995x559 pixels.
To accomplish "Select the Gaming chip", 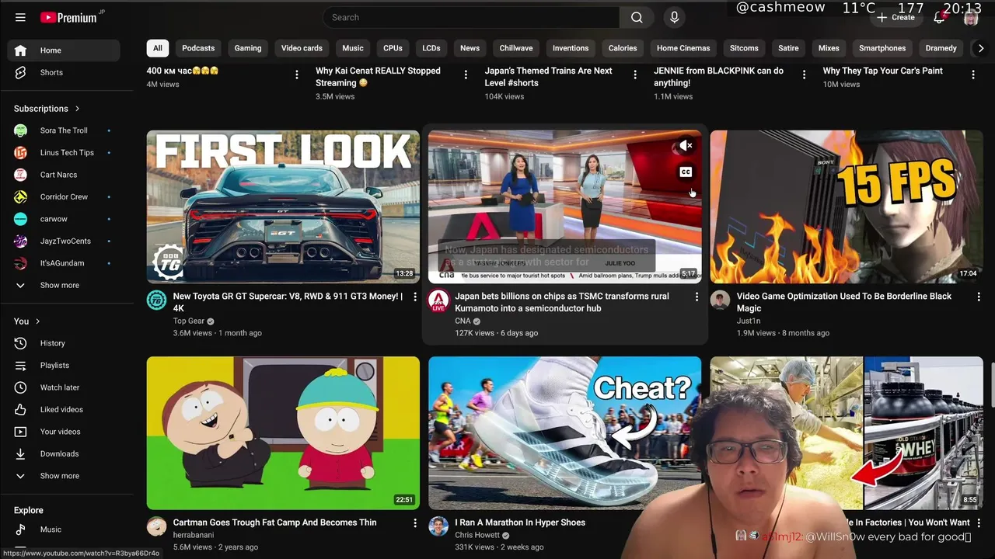I will tap(248, 48).
